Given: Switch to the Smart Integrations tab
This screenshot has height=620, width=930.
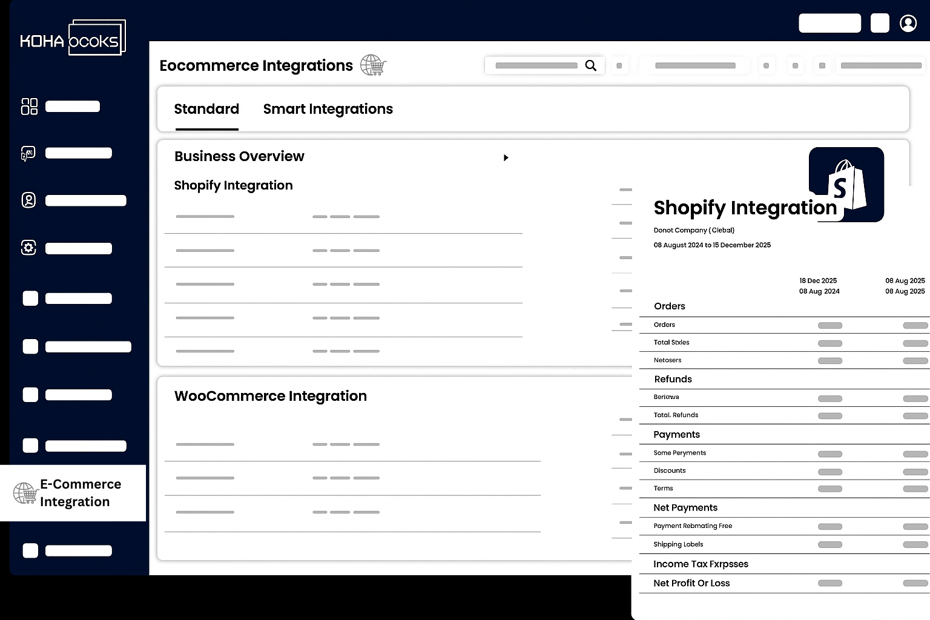Looking at the screenshot, I should [x=328, y=109].
